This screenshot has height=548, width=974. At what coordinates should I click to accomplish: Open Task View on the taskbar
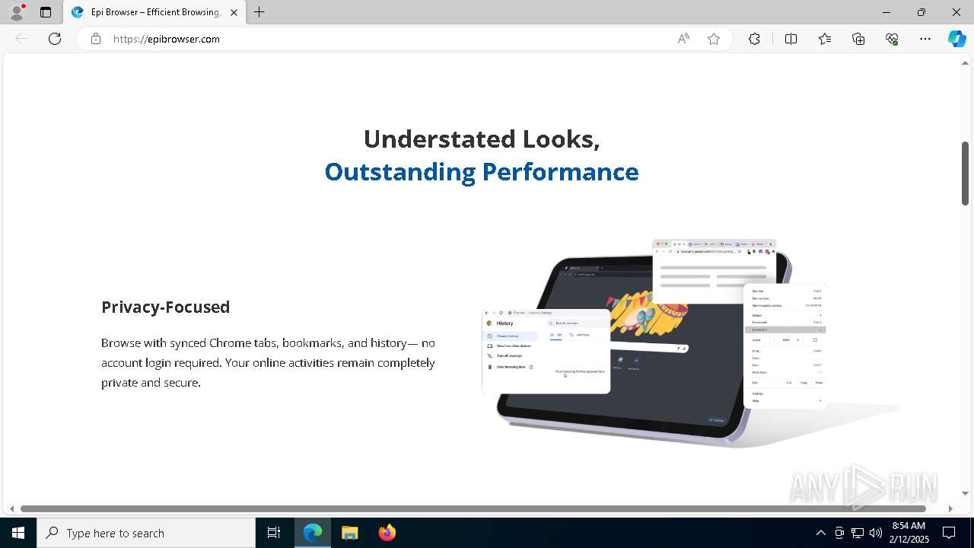click(274, 533)
